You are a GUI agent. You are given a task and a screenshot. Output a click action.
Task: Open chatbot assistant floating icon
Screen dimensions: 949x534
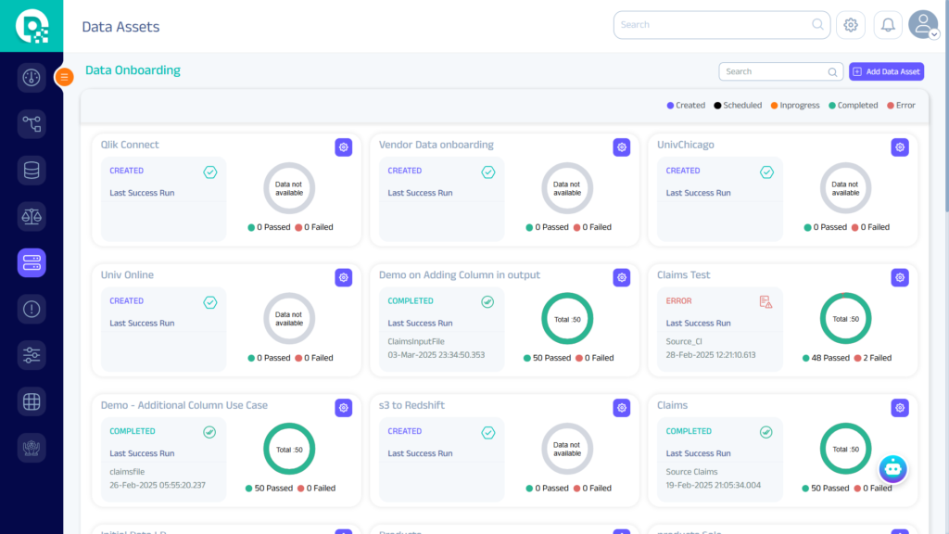coord(892,469)
